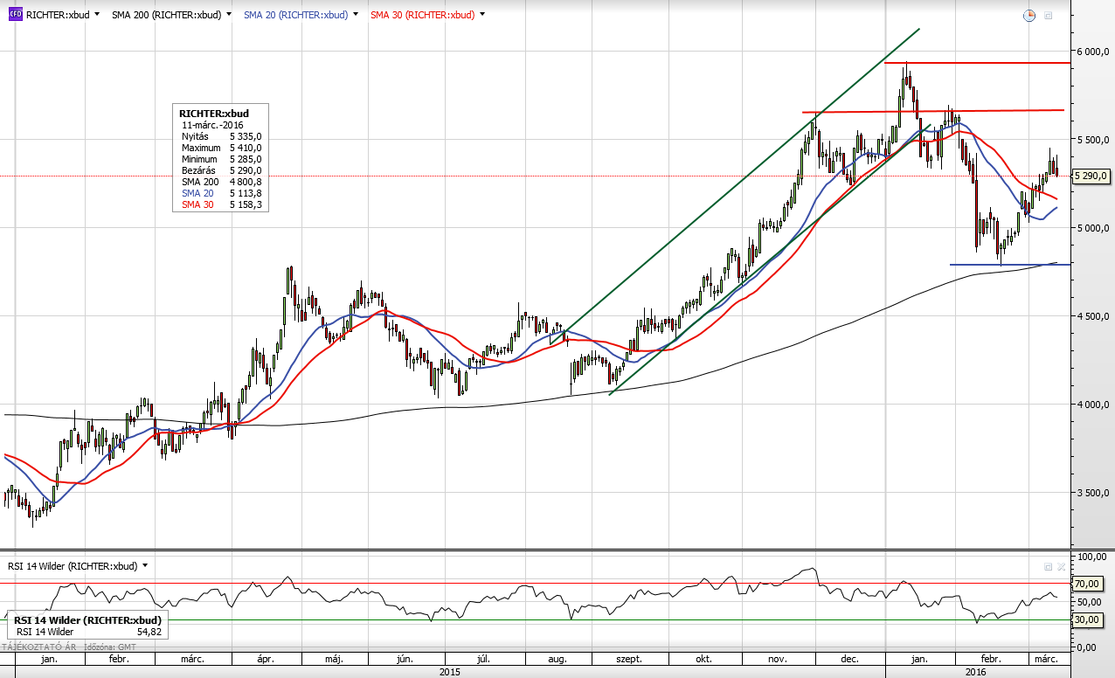Click the 2016 year label on timeline
1115x678 pixels.
pyautogui.click(x=974, y=672)
